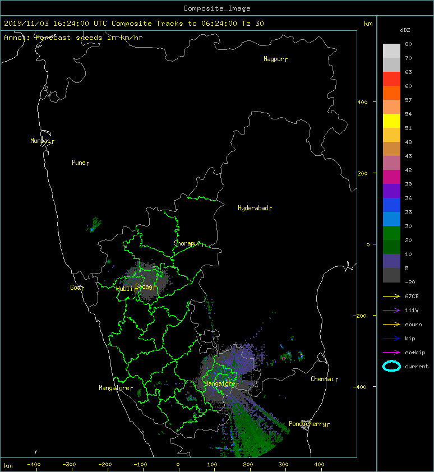Pick the yellow 54-51 dBZ swatch
Viewport: 434px width, 472px height.
coord(391,121)
